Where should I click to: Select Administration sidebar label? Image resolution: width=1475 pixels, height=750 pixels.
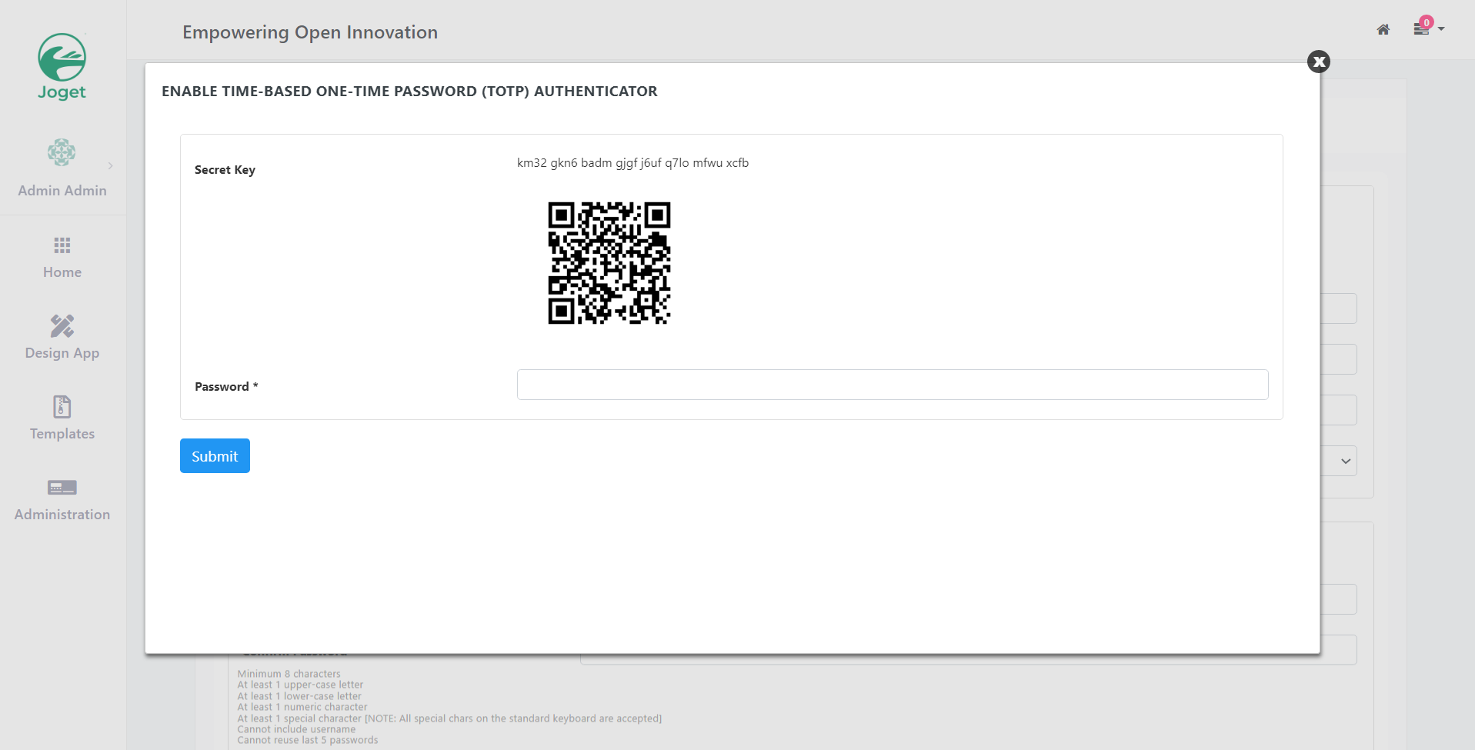pos(62,515)
